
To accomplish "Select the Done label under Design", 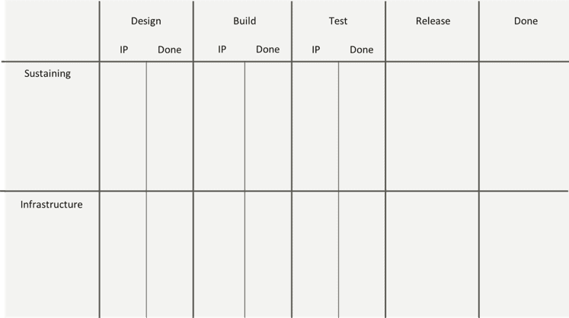I will click(169, 49).
